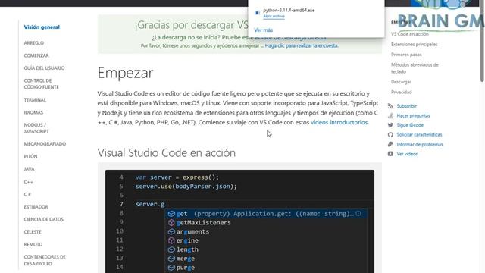Select MECANOGRAFIADO sidebar item
Image resolution: width=485 pixels, height=273 pixels.
[45, 143]
